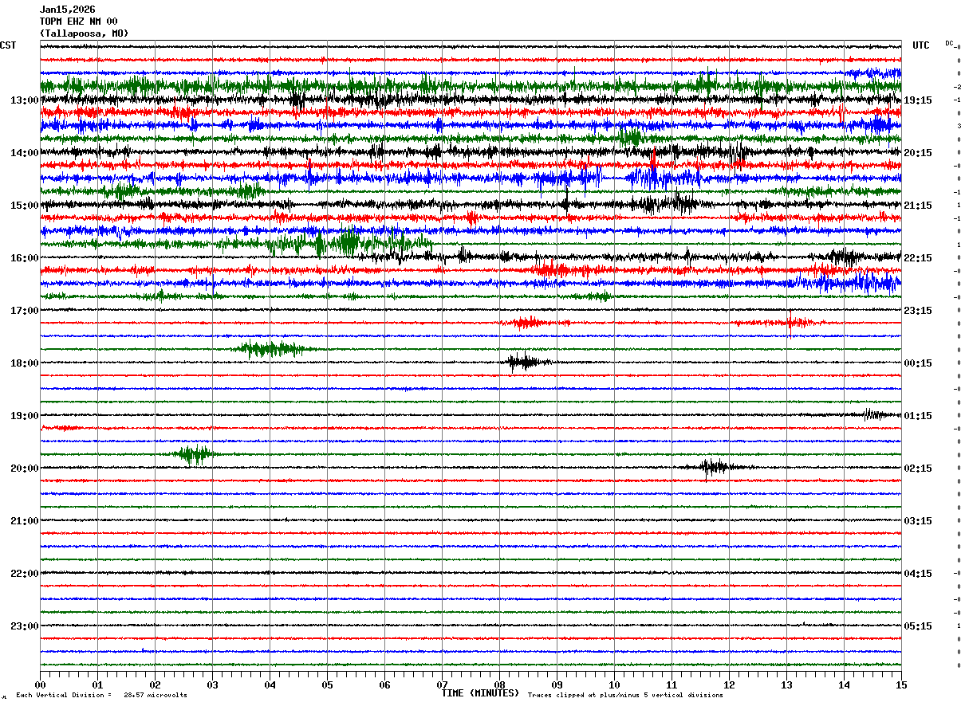Select the 17:00 CST time label
The width and height of the screenshot is (965, 706).
pyautogui.click(x=25, y=311)
